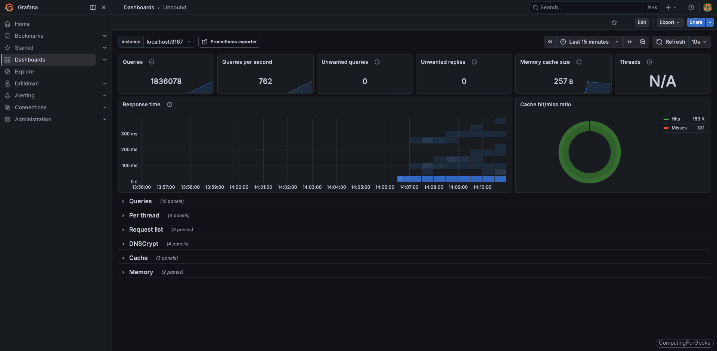Select the Alerting bell icon

click(7, 95)
